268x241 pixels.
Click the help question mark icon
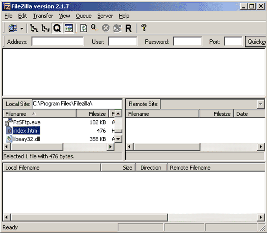click(144, 28)
